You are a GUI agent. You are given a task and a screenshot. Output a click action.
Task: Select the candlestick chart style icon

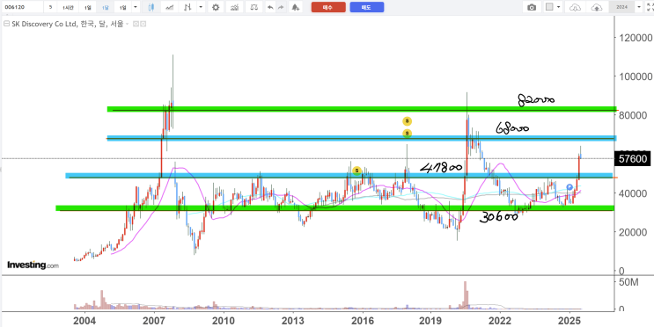tap(151, 7)
